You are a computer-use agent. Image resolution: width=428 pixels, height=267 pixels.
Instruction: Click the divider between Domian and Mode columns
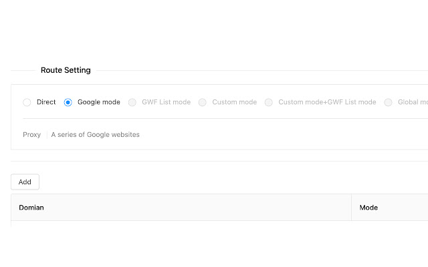click(352, 208)
